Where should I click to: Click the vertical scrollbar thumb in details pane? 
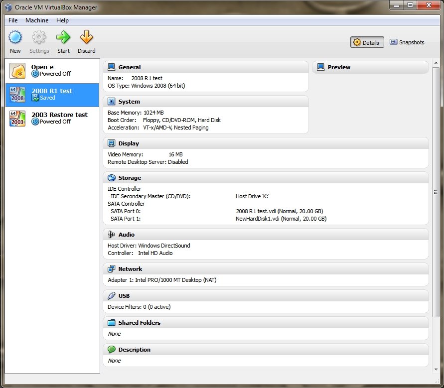pos(436,192)
